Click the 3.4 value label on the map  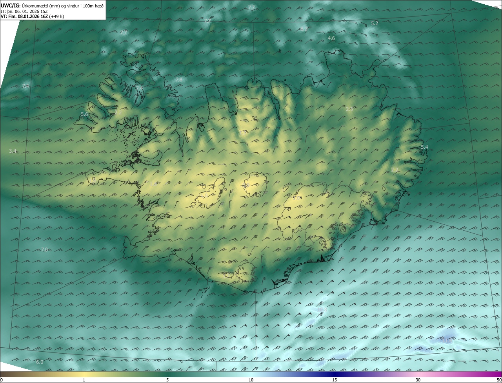click(13, 151)
